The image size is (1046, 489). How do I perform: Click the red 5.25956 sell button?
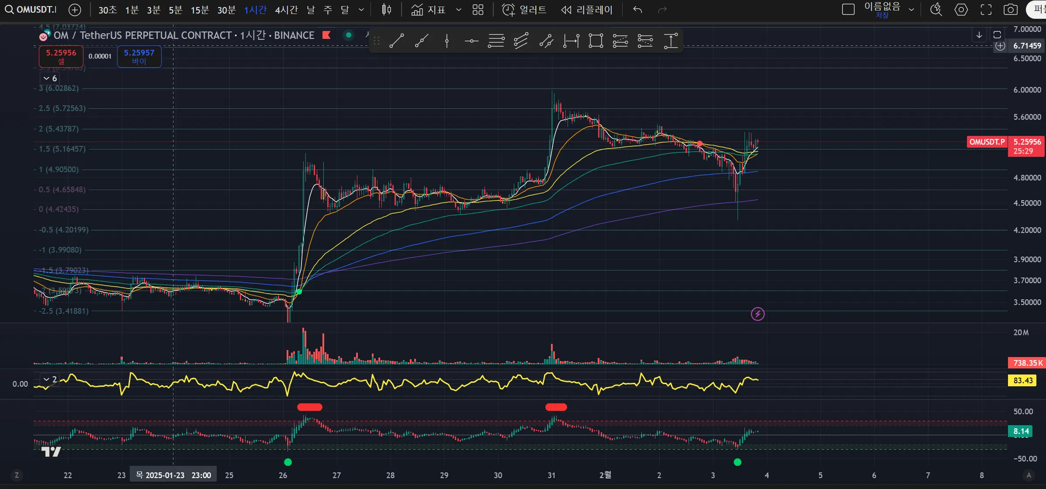61,56
